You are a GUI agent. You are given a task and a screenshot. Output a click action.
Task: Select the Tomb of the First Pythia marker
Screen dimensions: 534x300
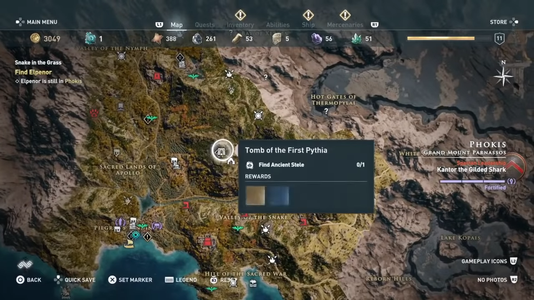coord(222,151)
